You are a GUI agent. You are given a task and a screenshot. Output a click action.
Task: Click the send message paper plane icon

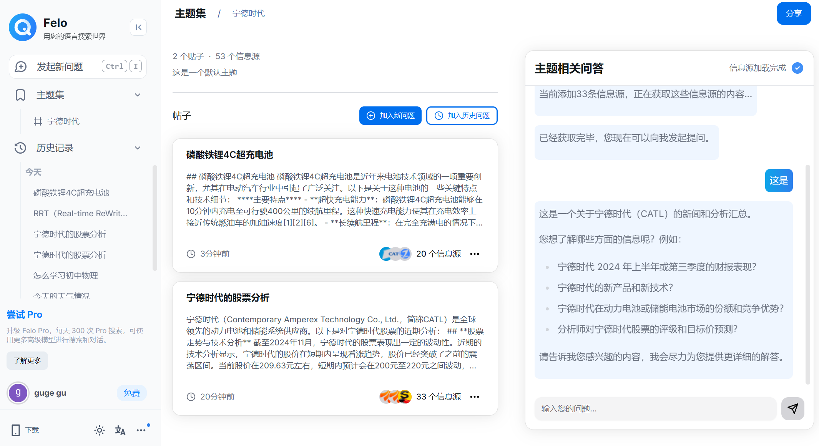792,408
